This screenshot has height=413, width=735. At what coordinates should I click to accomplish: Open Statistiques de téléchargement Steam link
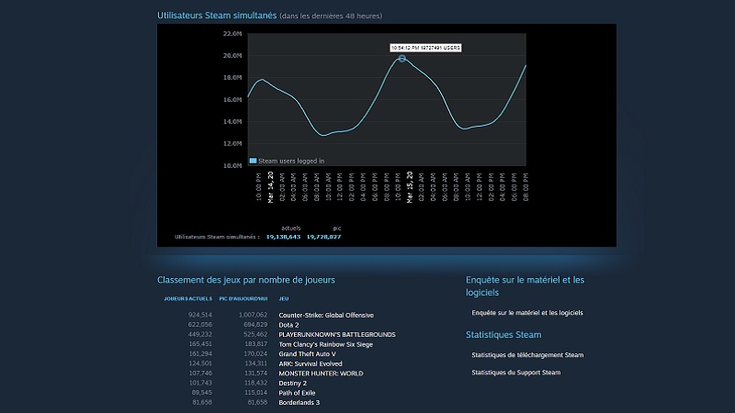click(527, 355)
